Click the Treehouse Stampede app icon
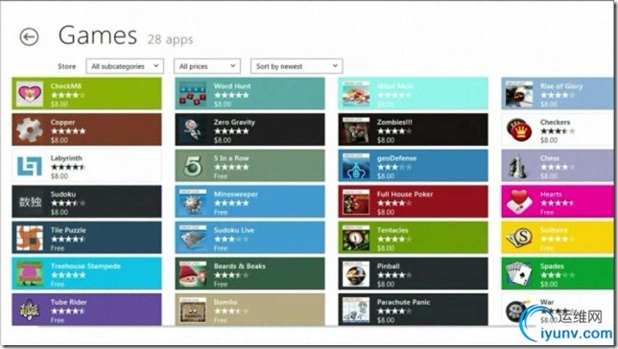This screenshot has height=349, width=618. pyautogui.click(x=30, y=274)
